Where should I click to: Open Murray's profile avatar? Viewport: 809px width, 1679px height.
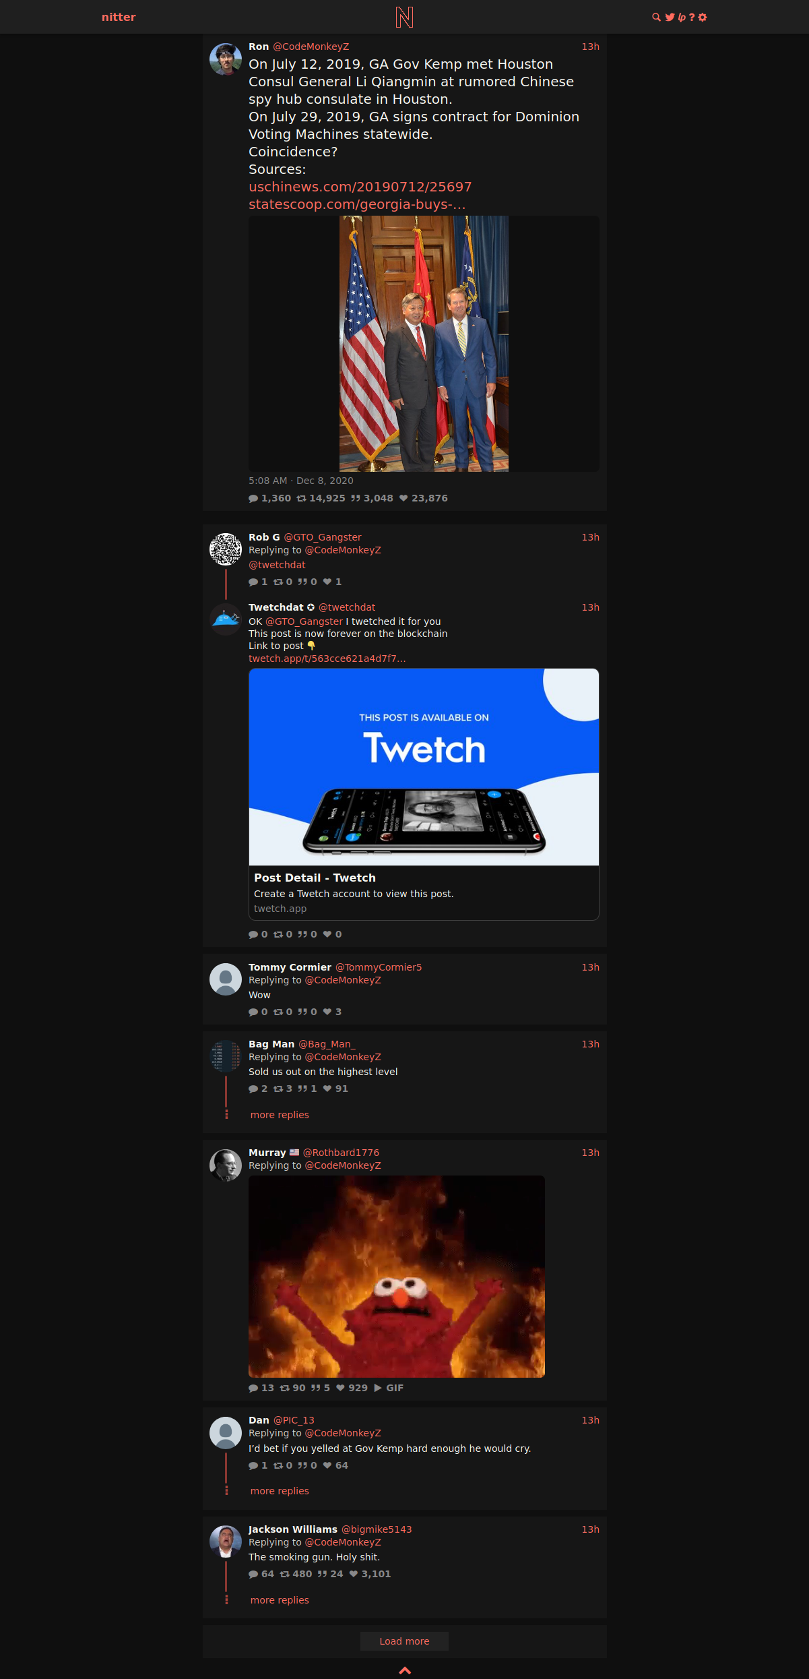(x=226, y=1165)
